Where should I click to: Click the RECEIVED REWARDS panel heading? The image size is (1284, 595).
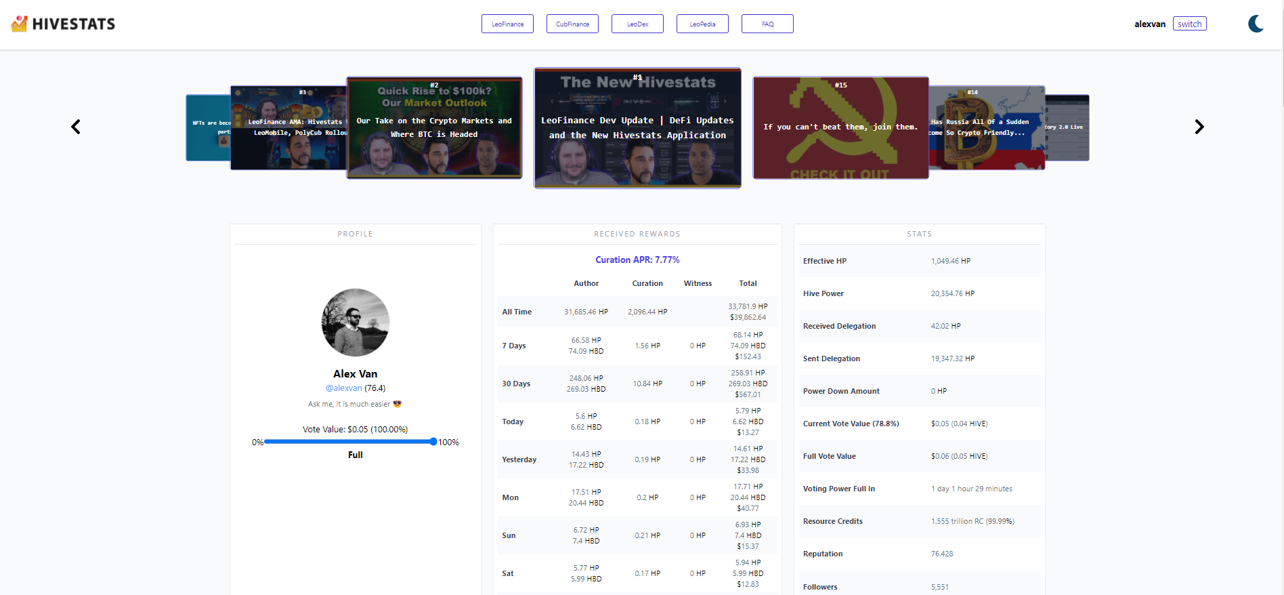637,234
